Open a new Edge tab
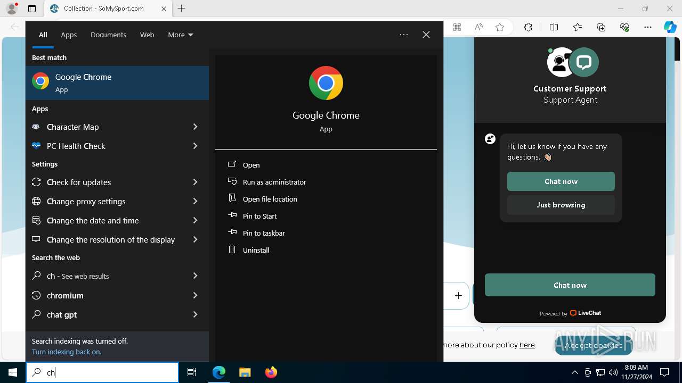Image resolution: width=682 pixels, height=383 pixels. [181, 9]
